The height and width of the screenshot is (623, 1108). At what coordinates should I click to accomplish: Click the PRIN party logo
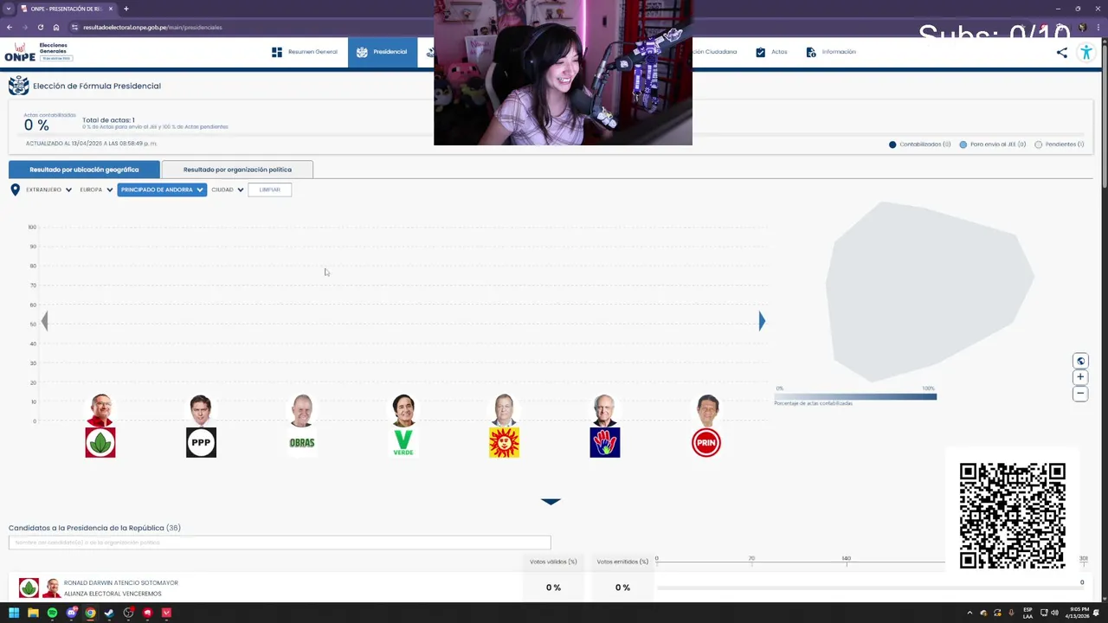pyautogui.click(x=706, y=442)
